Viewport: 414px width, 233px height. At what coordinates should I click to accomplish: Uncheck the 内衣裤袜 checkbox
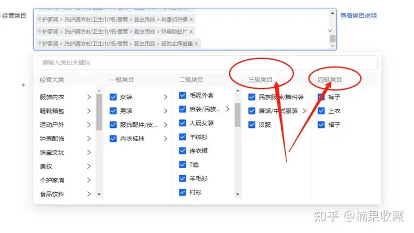pyautogui.click(x=113, y=139)
